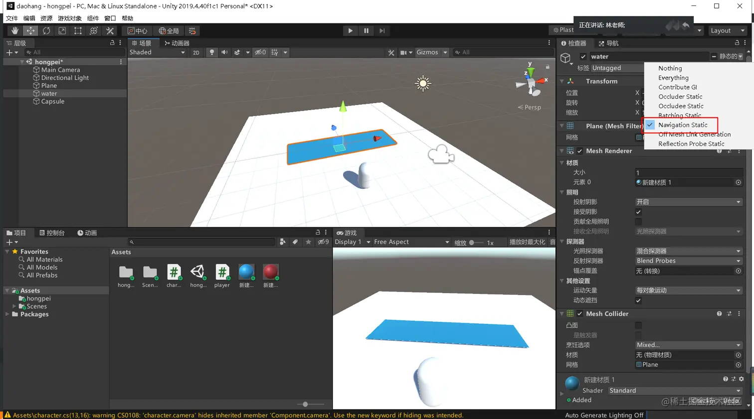Screen dimensions: 754x419
Task: Select the hongpei Unity scene asset
Action: click(198, 276)
